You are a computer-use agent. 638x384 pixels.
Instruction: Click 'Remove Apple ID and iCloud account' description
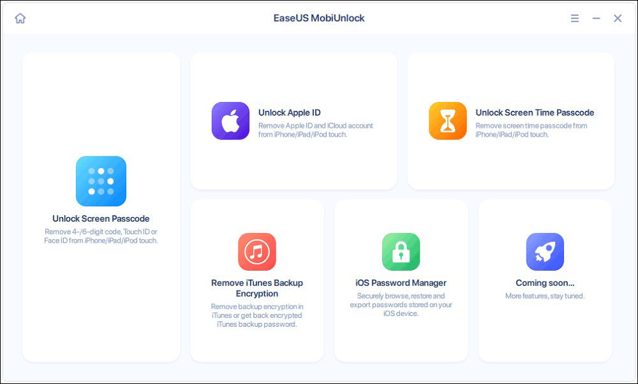coord(315,130)
